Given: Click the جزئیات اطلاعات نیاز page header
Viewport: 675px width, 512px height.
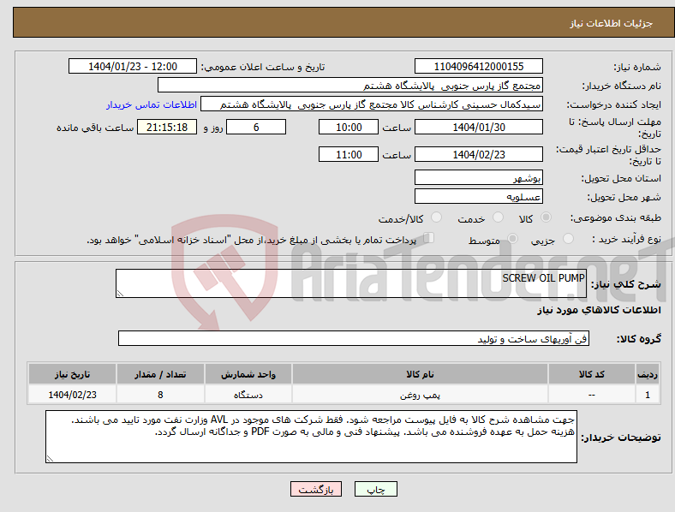Looking at the screenshot, I should coord(612,23).
